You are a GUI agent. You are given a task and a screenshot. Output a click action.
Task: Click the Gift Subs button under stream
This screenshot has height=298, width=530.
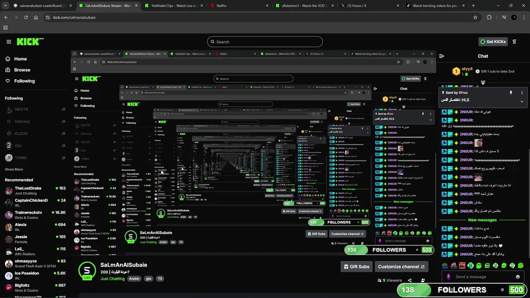tap(357, 267)
